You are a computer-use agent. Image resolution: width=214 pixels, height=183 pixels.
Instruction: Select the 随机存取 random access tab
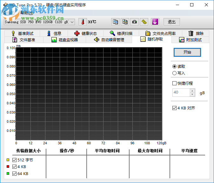pos(152,39)
